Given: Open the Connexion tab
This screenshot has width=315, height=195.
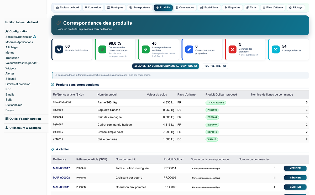Looking at the screenshot, I should point(93,8).
